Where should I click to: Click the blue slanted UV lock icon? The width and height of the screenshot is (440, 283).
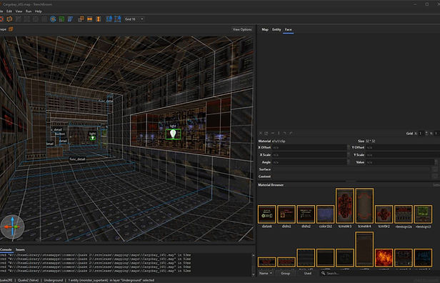click(70, 19)
